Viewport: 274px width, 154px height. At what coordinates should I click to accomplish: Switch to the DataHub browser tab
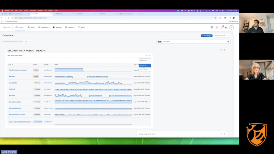(108, 14)
